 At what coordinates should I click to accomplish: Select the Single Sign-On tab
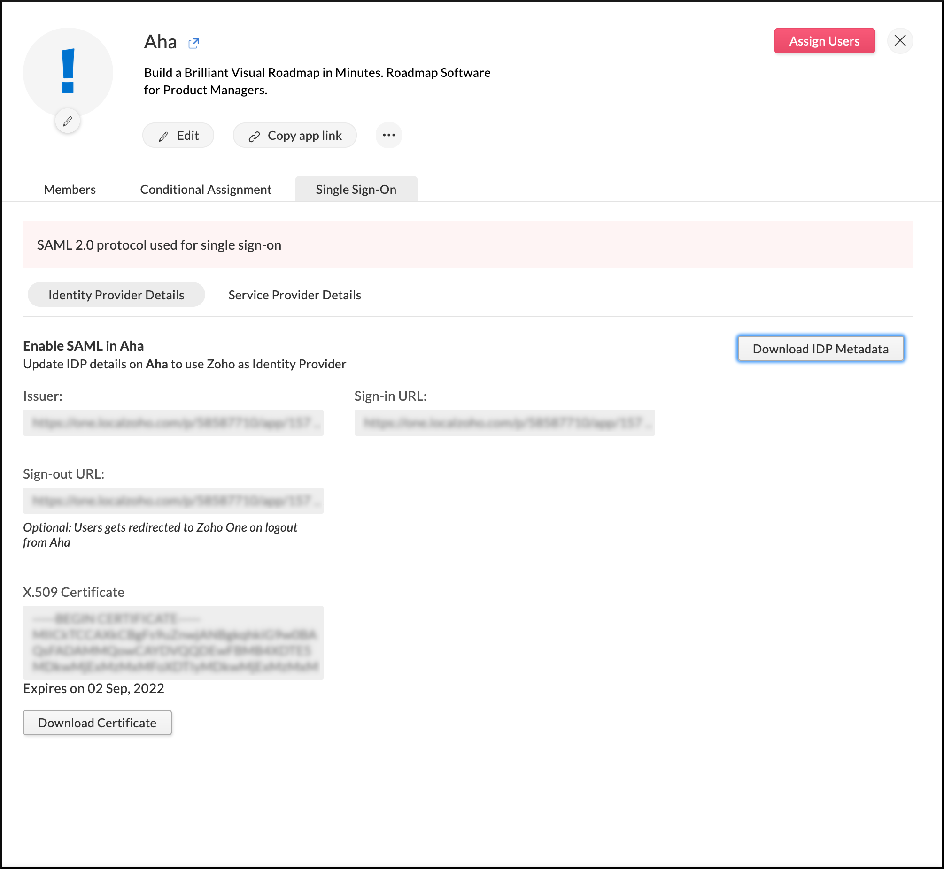(356, 189)
